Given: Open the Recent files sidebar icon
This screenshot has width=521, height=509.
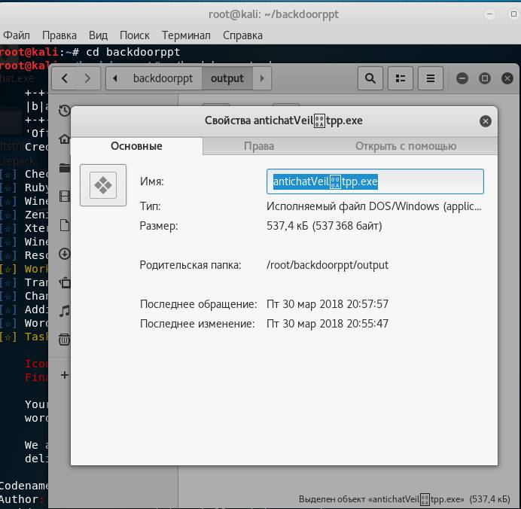Looking at the screenshot, I should [x=64, y=111].
